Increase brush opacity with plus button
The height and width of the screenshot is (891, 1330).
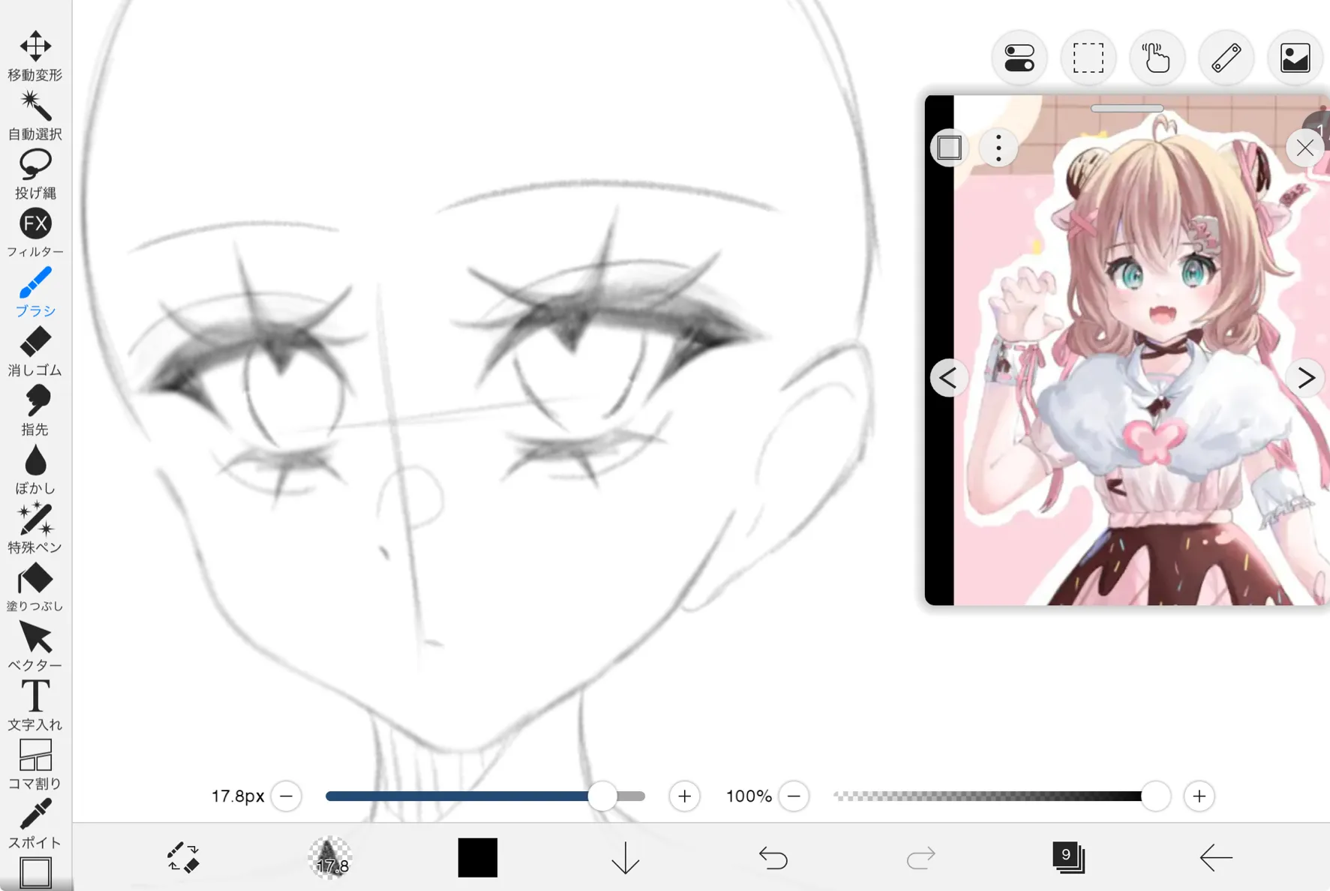click(x=1199, y=796)
